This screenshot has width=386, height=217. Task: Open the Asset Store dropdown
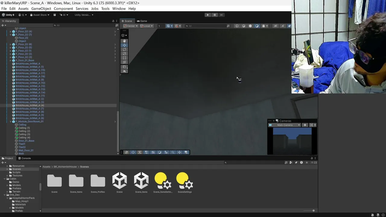[40, 15]
